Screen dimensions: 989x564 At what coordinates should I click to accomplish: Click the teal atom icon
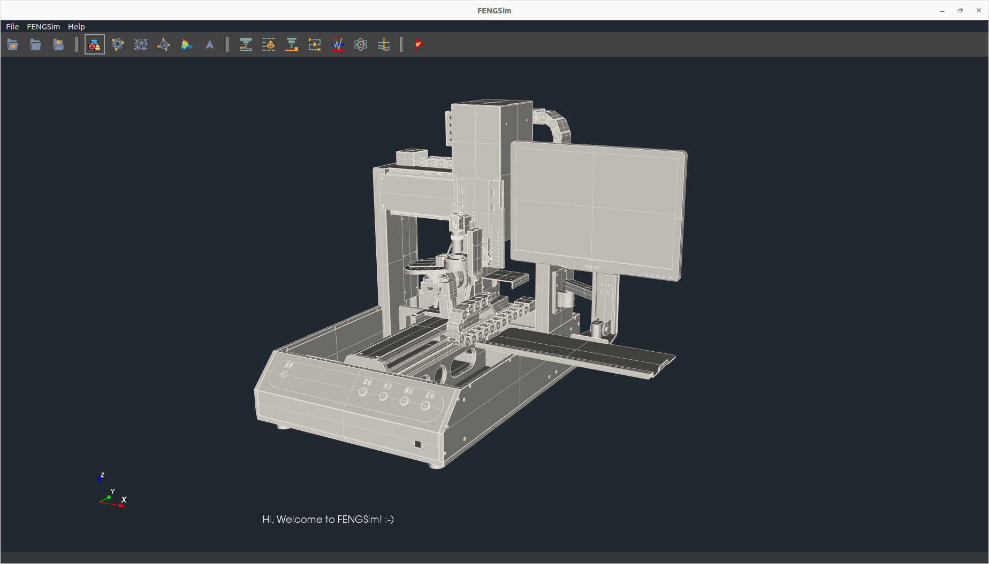tap(361, 45)
